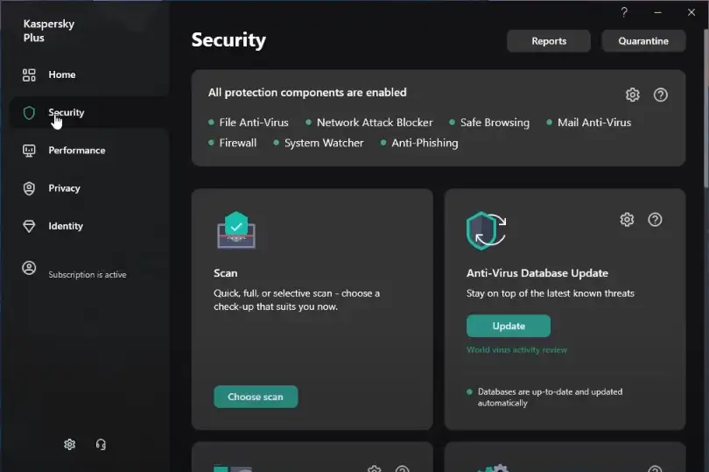Open settings gear at sidebar bottom
The width and height of the screenshot is (709, 472).
pyautogui.click(x=70, y=444)
